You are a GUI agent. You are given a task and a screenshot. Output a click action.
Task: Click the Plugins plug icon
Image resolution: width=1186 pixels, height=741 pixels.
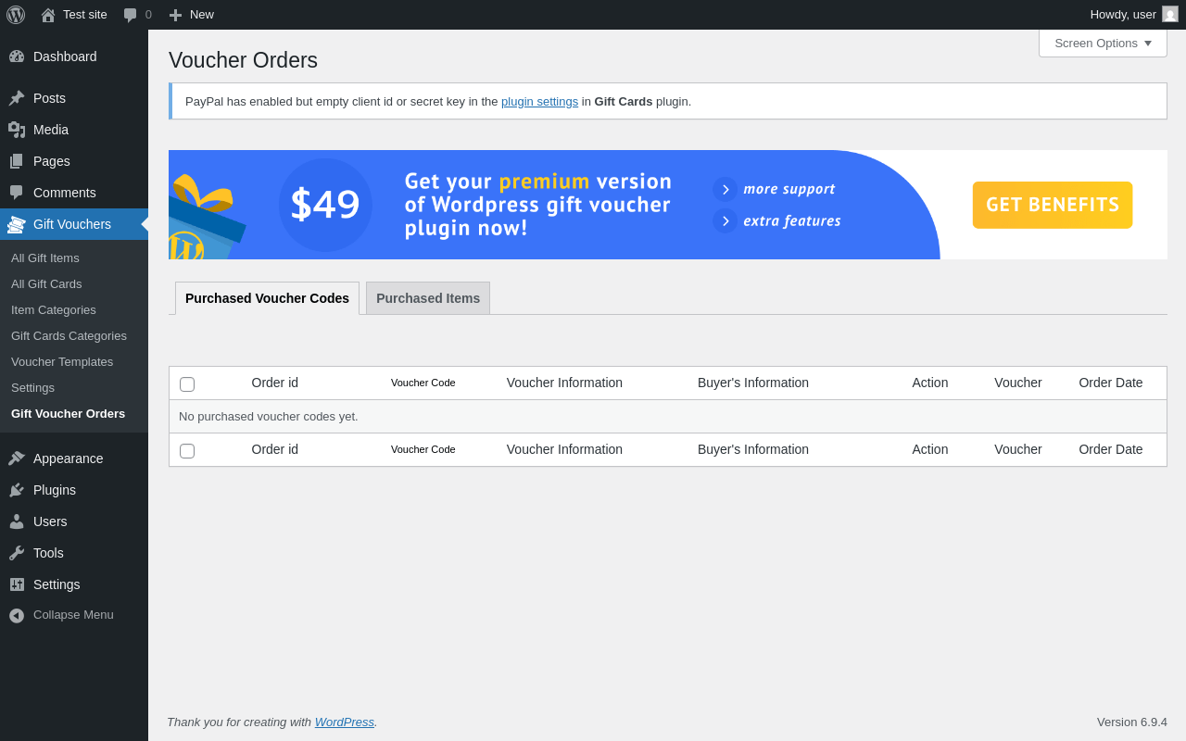(17, 490)
